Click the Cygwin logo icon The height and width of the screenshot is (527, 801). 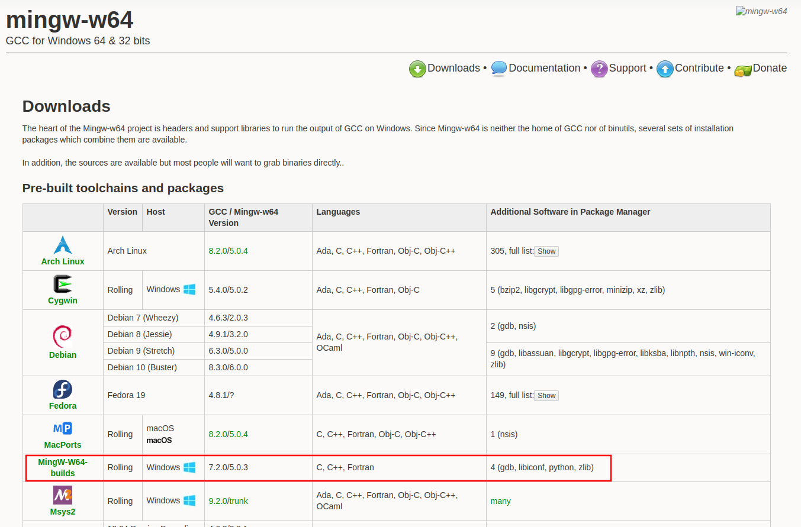(63, 284)
